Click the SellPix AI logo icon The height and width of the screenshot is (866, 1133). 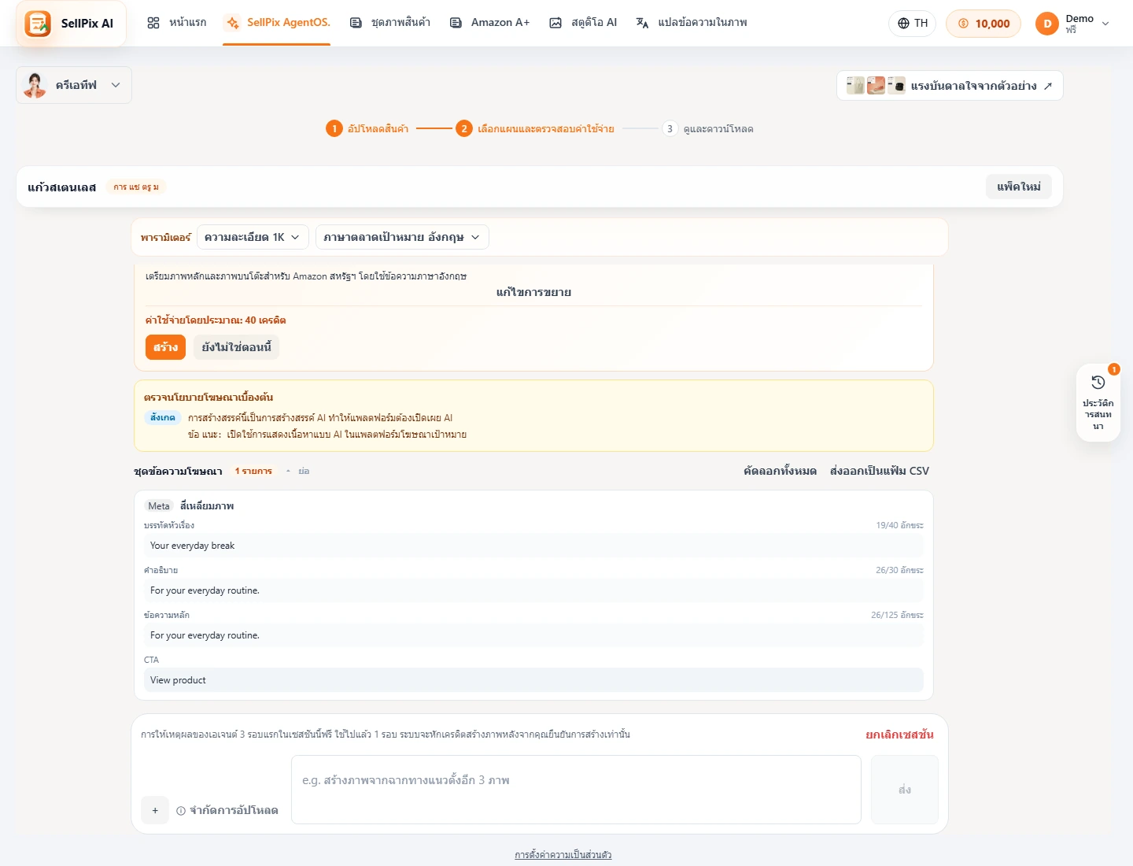[38, 23]
